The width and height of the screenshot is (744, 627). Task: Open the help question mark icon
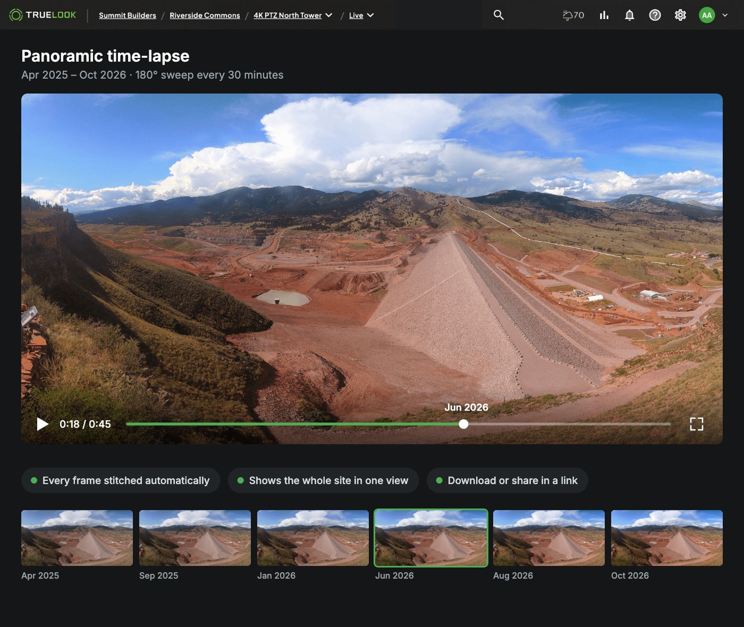pos(655,15)
